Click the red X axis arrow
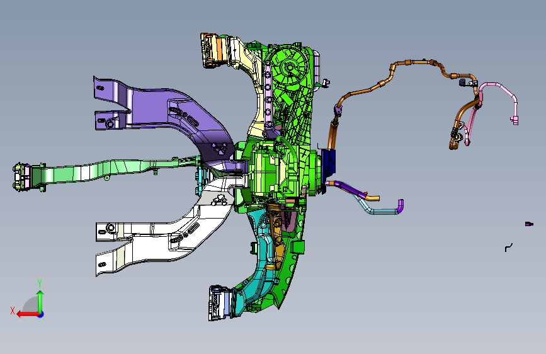The image size is (546, 354). coord(27,314)
